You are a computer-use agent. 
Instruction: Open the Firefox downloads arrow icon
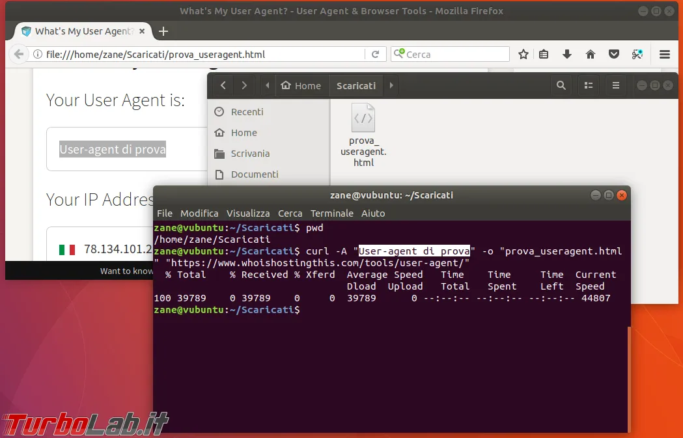click(566, 55)
